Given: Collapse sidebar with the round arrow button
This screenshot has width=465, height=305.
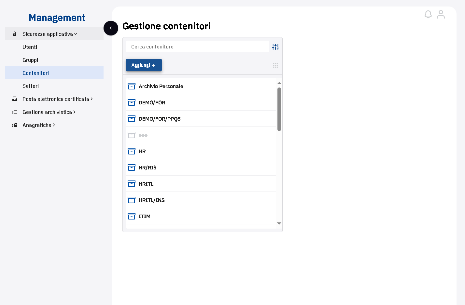Looking at the screenshot, I should point(111,28).
